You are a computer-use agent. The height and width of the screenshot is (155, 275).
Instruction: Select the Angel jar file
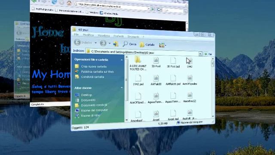coord(156,116)
